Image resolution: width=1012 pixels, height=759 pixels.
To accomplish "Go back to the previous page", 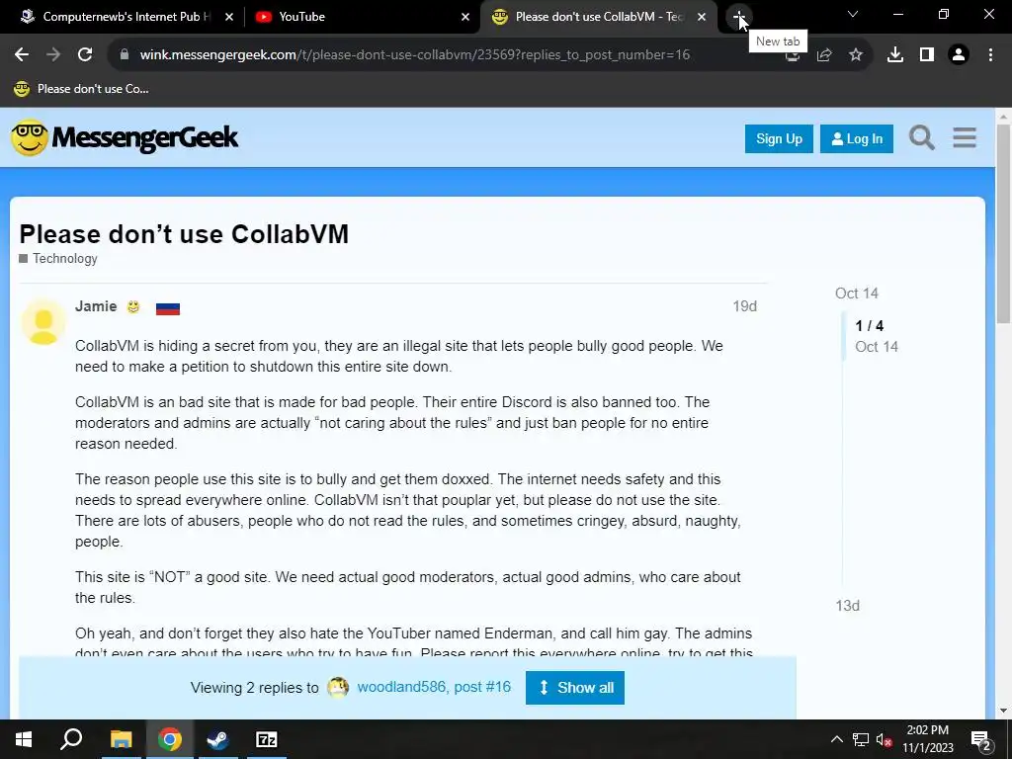I will (x=22, y=55).
